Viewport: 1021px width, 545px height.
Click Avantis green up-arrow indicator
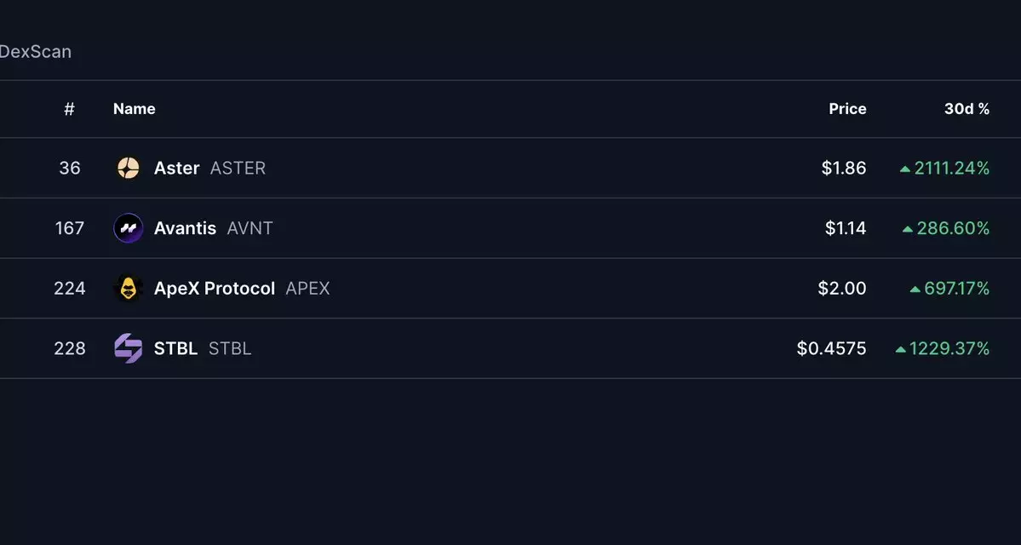click(x=908, y=229)
